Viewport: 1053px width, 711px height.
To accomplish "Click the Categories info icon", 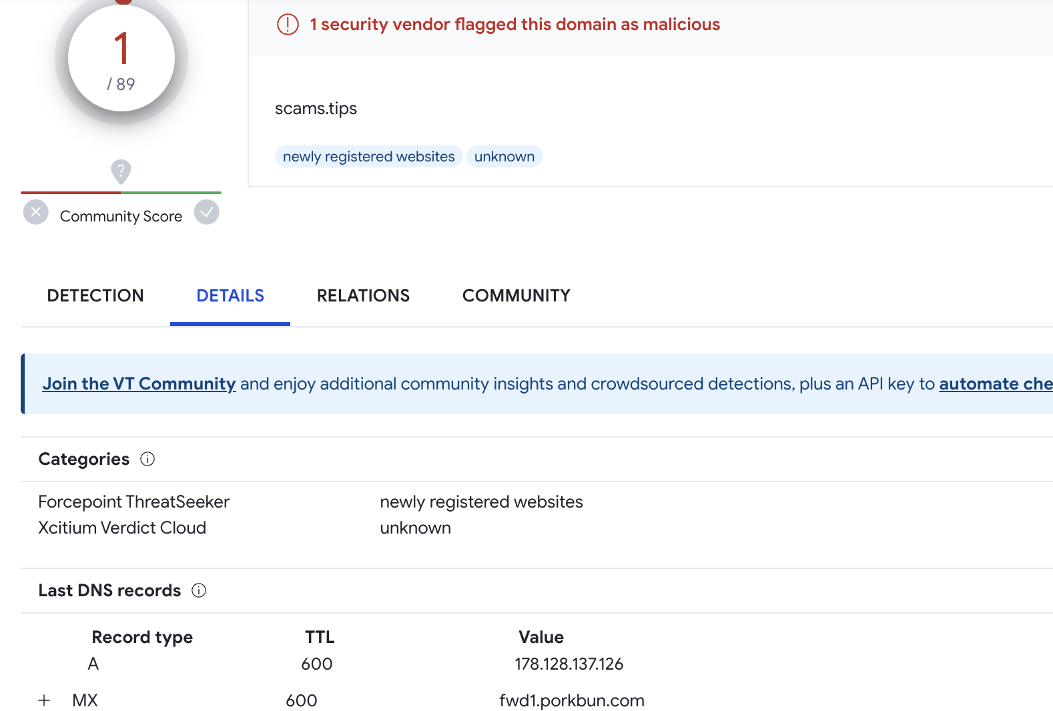I will coord(147,459).
